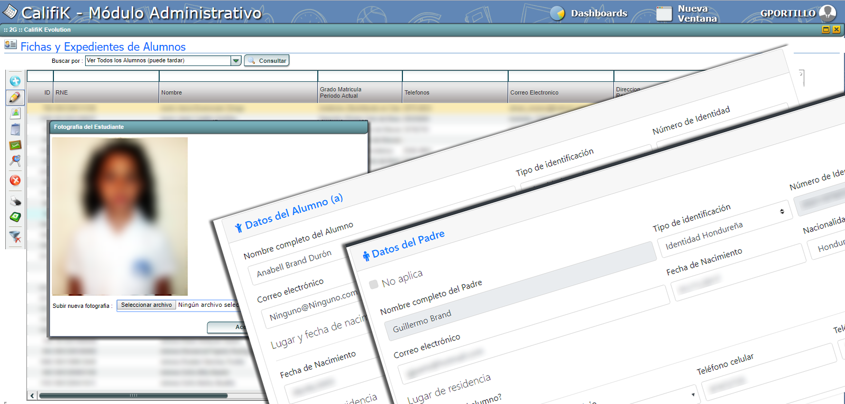845x404 pixels.
Task: Click the blue plus add-student icon
Action: click(15, 81)
